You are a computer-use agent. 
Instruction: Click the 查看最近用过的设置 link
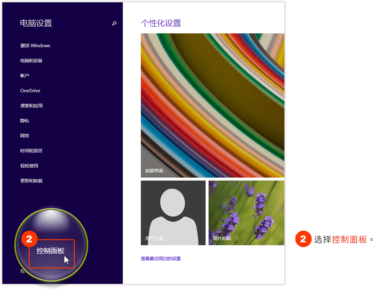click(x=161, y=259)
